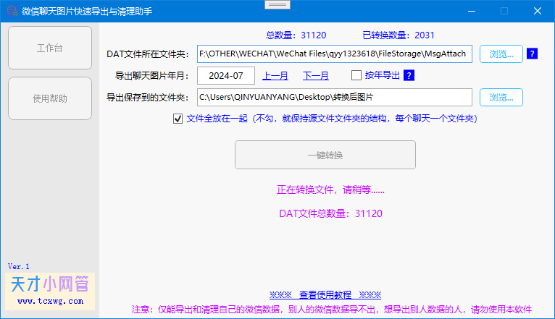The width and height of the screenshot is (555, 319).
Task: Click the help icon beside DAT folder browse
Action: tap(532, 54)
